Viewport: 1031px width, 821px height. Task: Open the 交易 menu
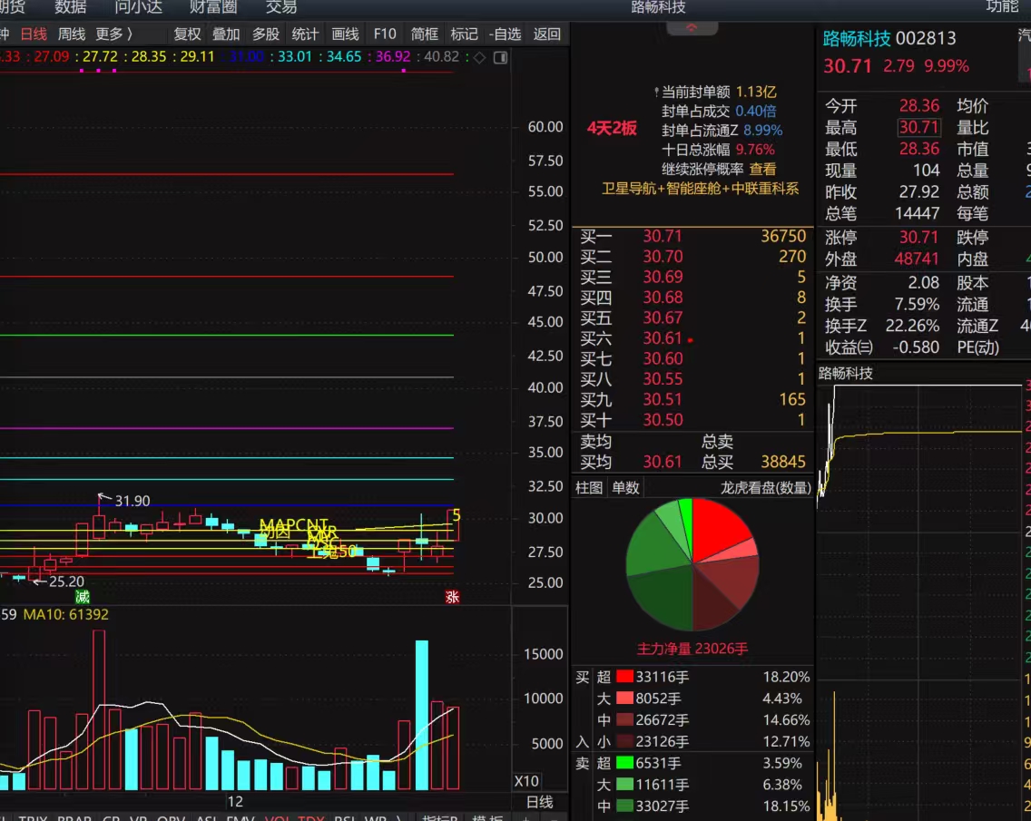click(281, 7)
